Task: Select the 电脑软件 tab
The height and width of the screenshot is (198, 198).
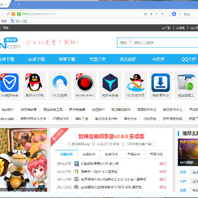Action: pyautogui.click(x=67, y=154)
